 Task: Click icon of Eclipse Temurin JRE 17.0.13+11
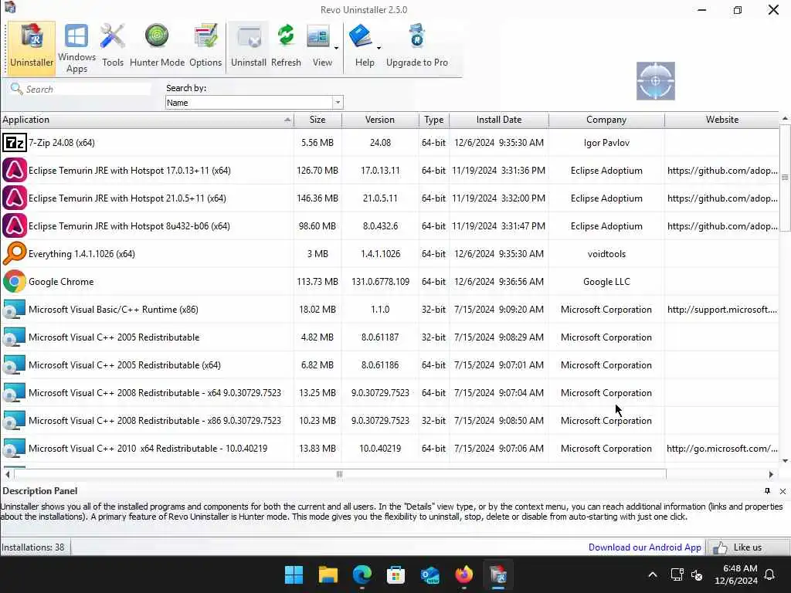[x=14, y=171]
